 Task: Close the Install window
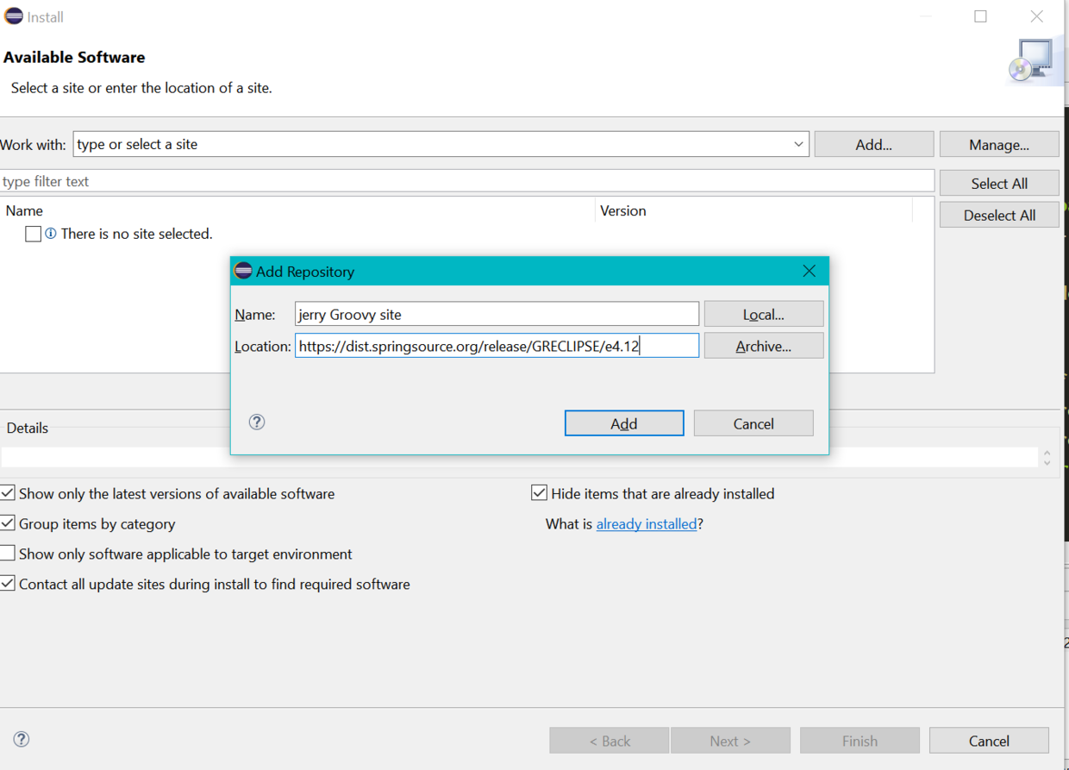pyautogui.click(x=1037, y=16)
